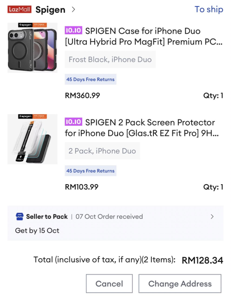Open the screen protector product thumbnail
231x298 pixels.
[32, 139]
